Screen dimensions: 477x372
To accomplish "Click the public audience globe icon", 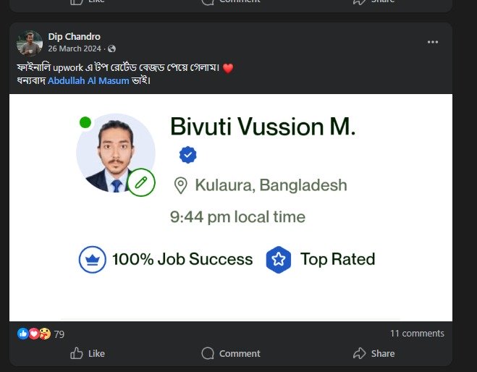I will [111, 49].
